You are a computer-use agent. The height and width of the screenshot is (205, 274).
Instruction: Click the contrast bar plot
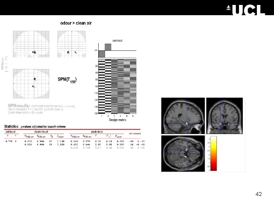pyautogui.click(x=117, y=50)
